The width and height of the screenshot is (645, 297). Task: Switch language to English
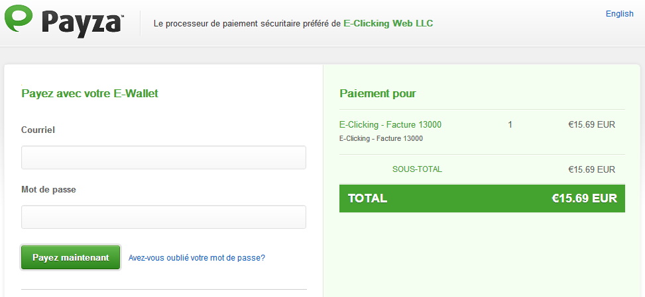(619, 14)
